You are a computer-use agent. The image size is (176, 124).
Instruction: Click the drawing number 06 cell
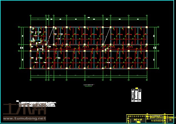(170, 120)
